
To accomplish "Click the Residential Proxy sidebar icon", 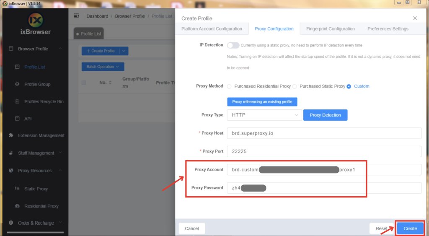I will click(x=17, y=206).
